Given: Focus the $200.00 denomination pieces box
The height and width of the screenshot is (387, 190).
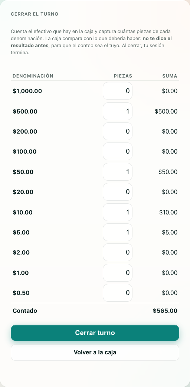Looking at the screenshot, I should pos(118,131).
